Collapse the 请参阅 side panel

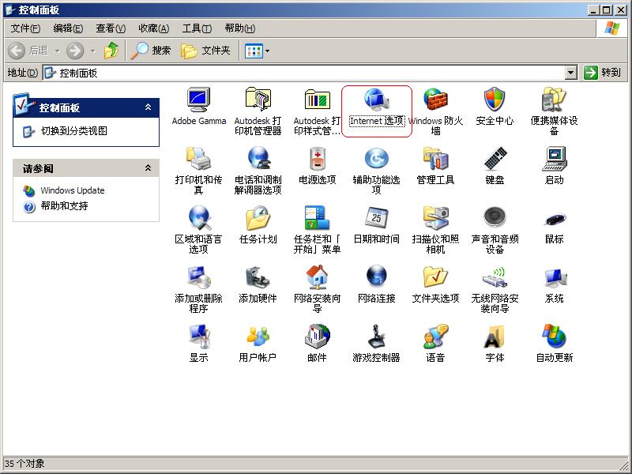click(149, 168)
